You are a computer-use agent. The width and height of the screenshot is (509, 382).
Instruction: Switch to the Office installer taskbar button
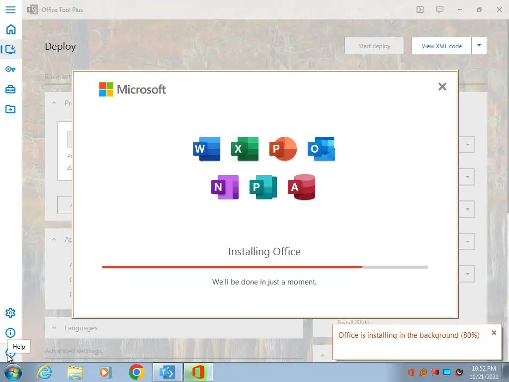[198, 372]
